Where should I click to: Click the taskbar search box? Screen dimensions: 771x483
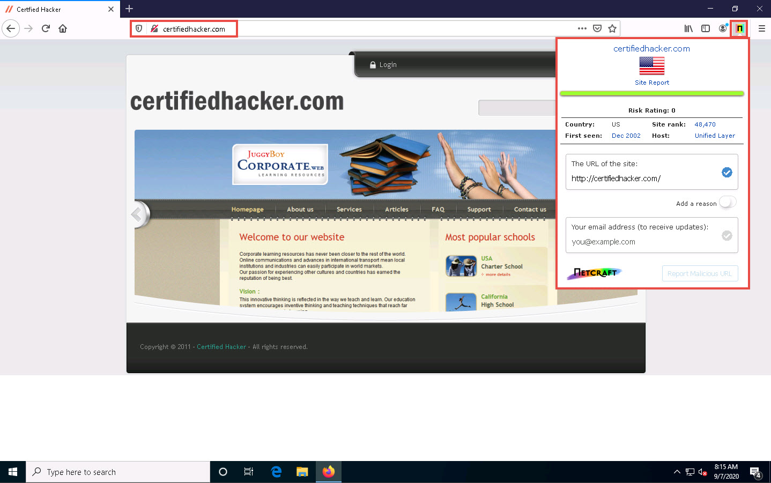pyautogui.click(x=118, y=472)
